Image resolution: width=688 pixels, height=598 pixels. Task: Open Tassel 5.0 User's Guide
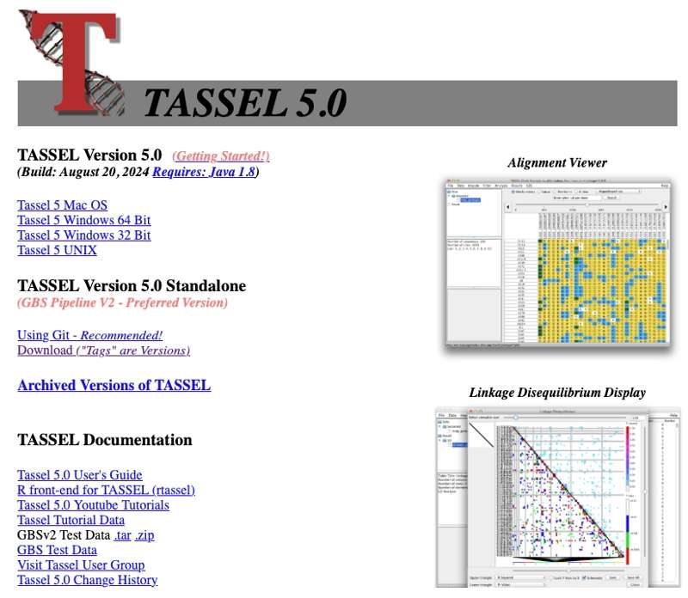pos(80,475)
